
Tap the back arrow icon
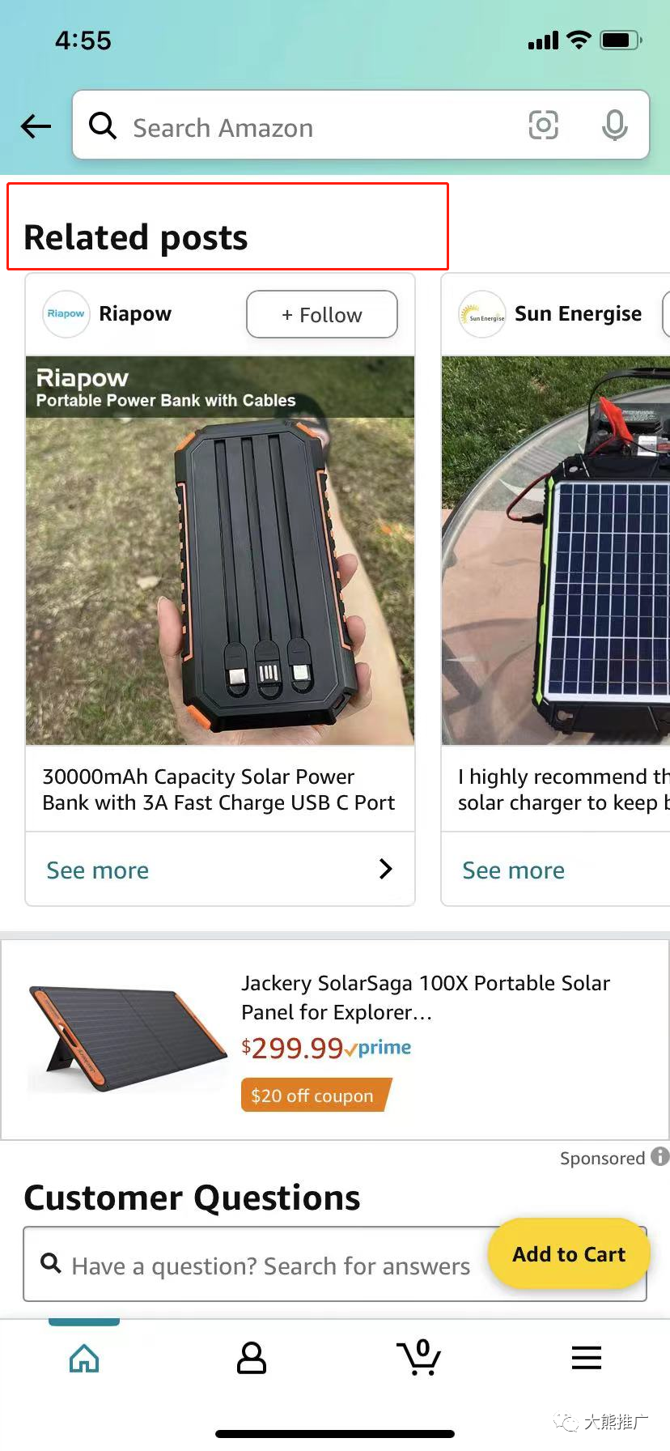tap(36, 126)
